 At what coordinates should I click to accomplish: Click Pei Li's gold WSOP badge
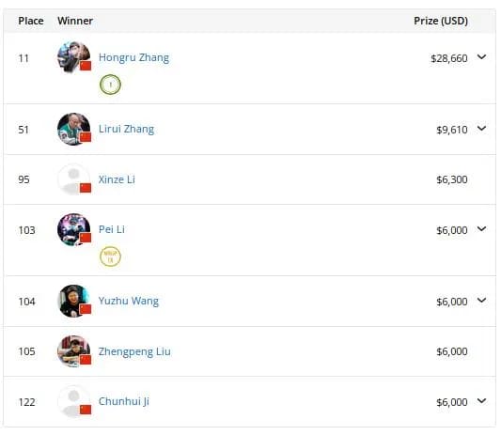pos(110,256)
